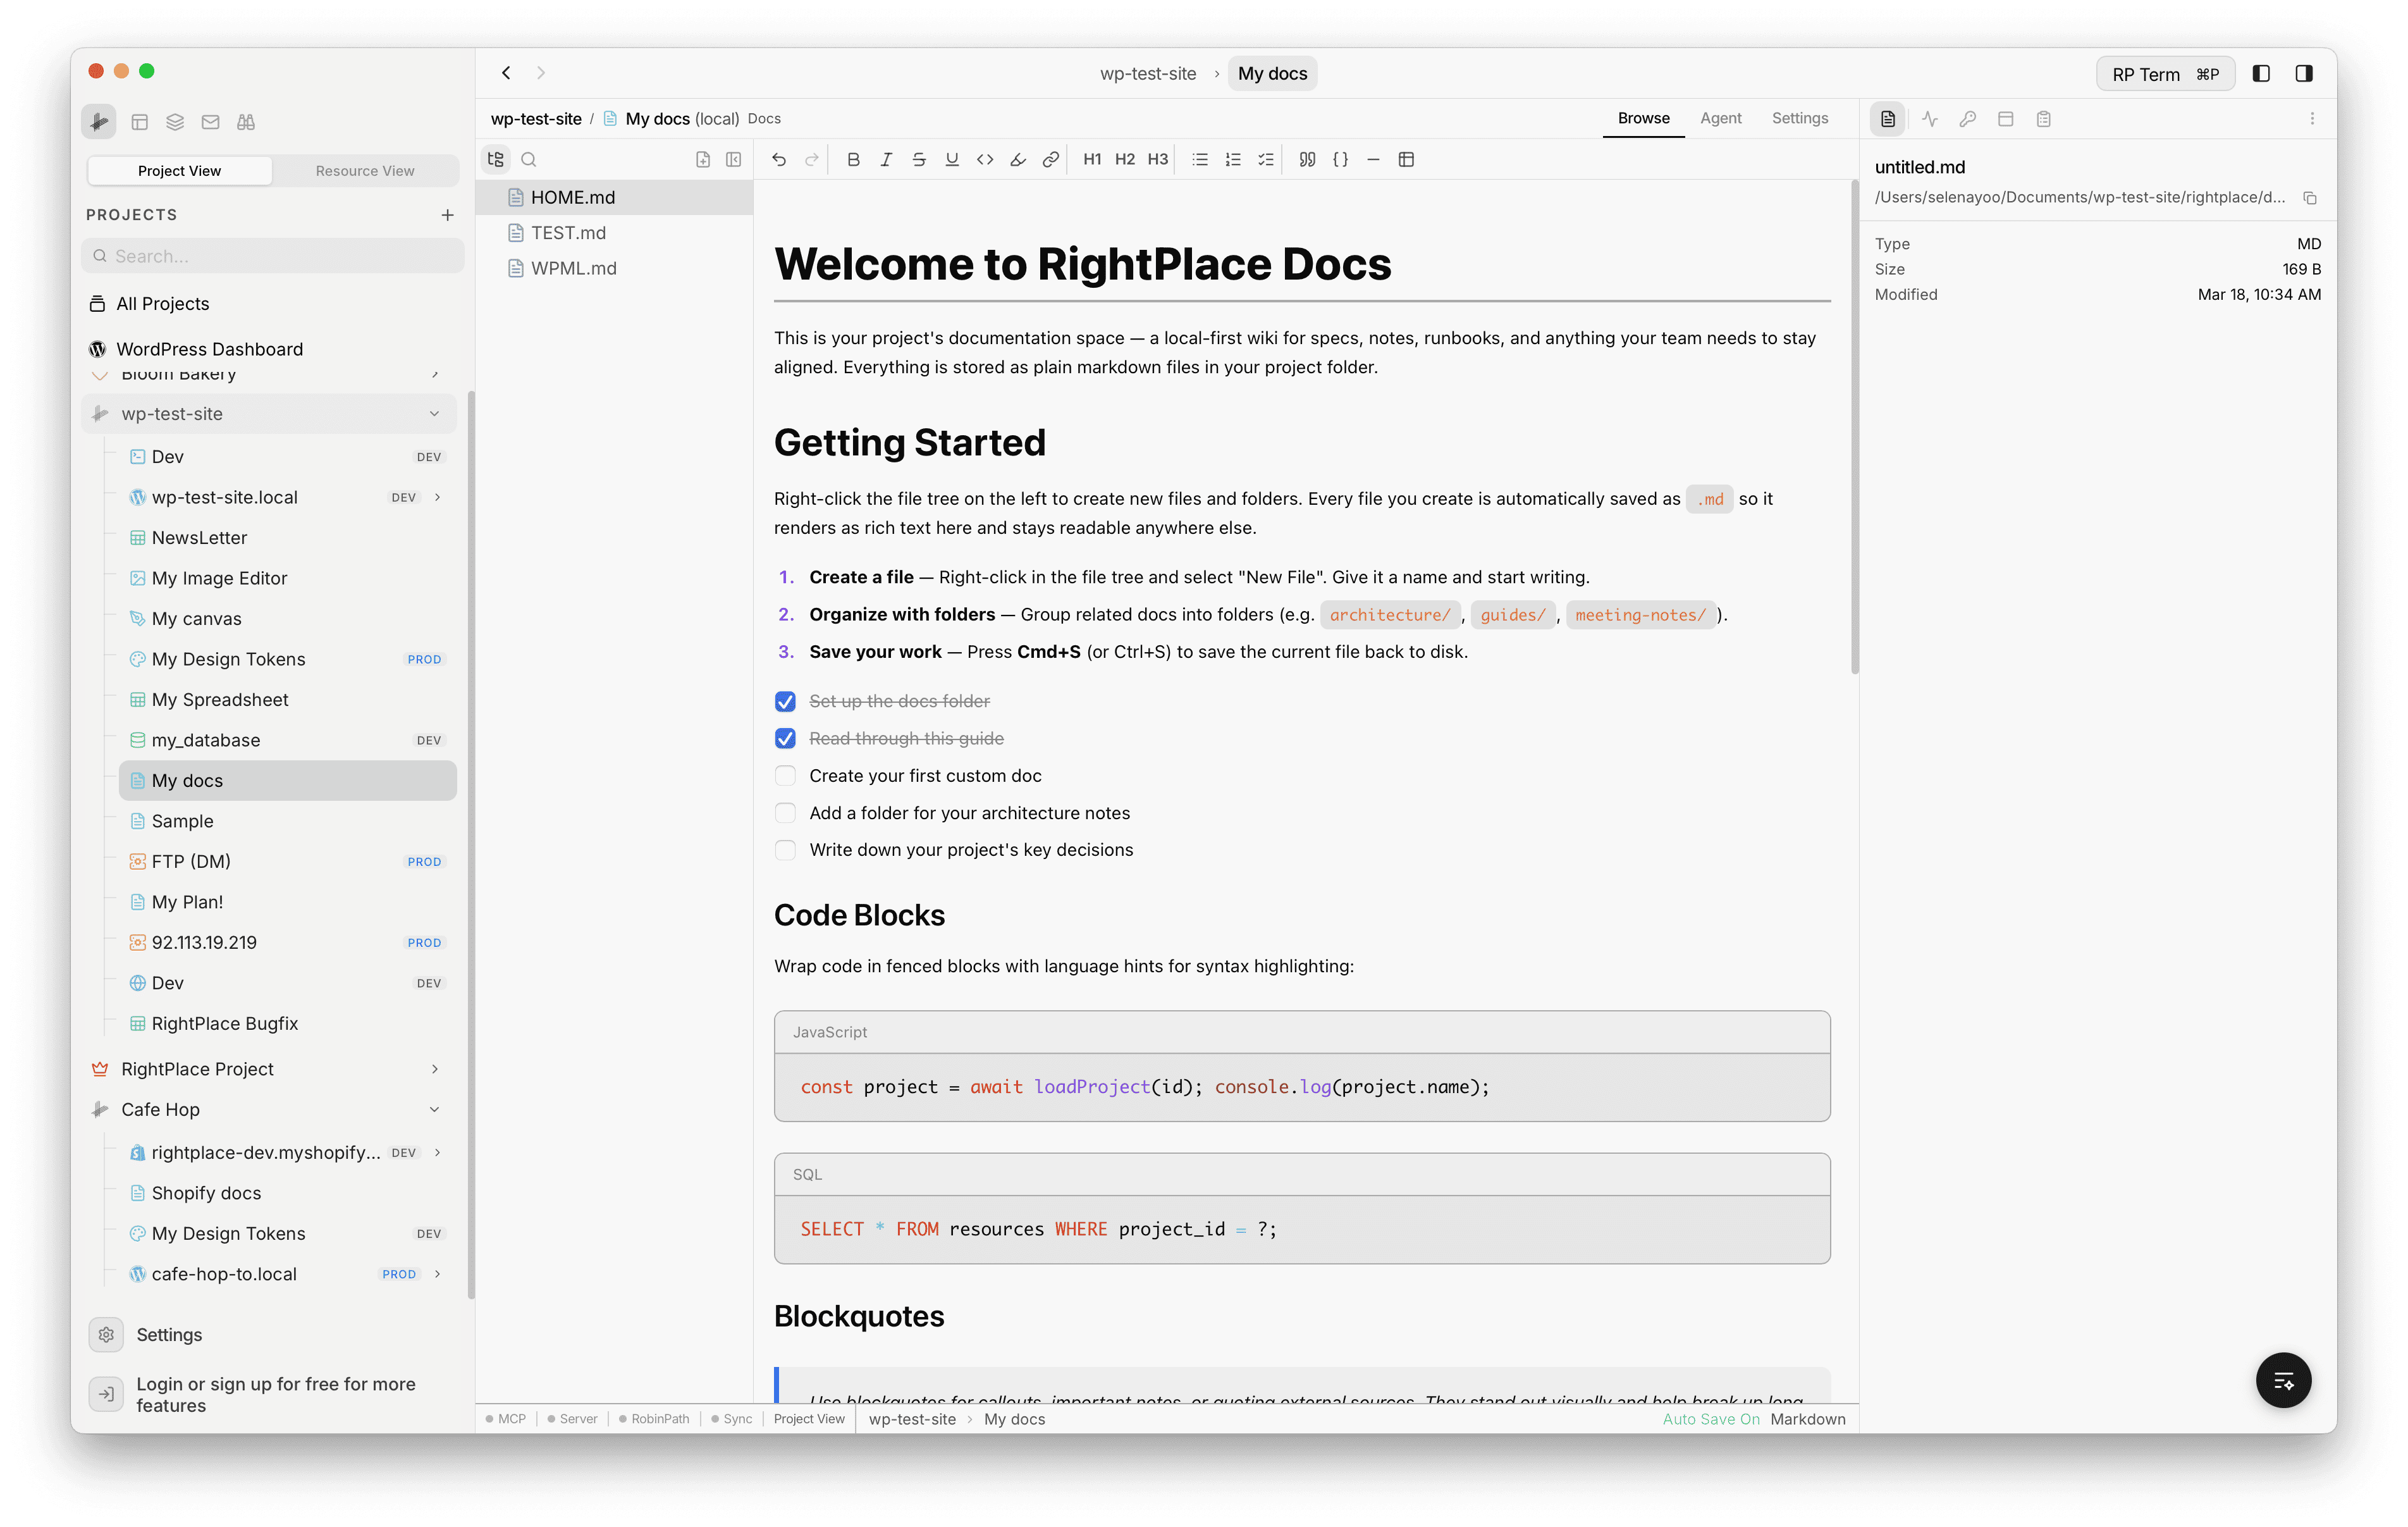Image resolution: width=2408 pixels, height=1527 pixels.
Task: Collapse the wp-test-site project tree
Action: point(434,413)
